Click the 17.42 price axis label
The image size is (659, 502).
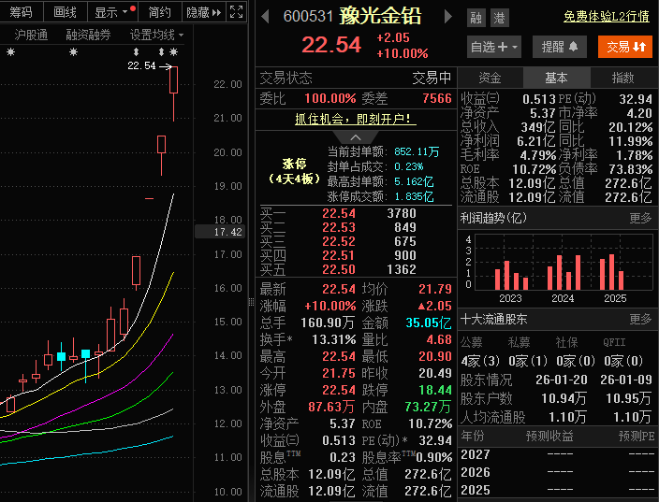(x=220, y=232)
